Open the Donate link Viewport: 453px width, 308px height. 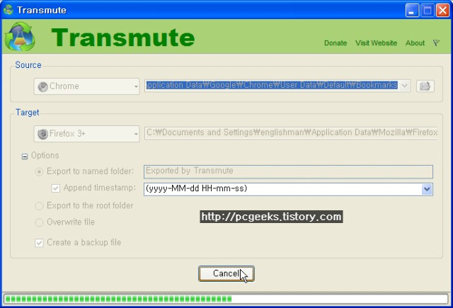click(x=336, y=43)
